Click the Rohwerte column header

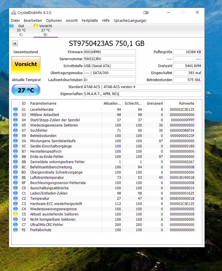pyautogui.click(x=180, y=103)
